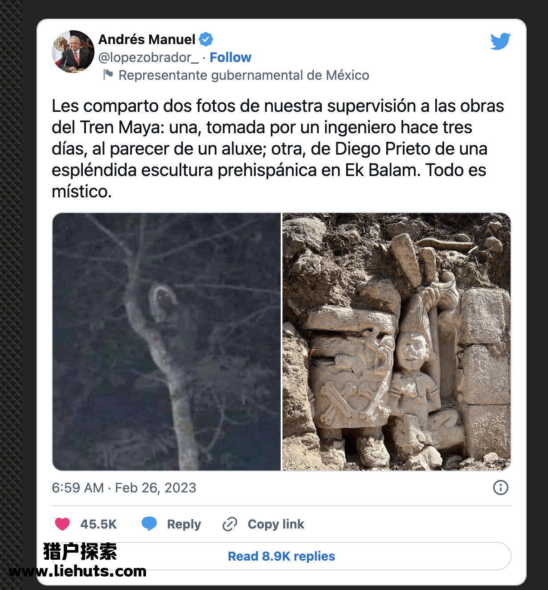Follow the @lopezobrador_ account

click(230, 57)
